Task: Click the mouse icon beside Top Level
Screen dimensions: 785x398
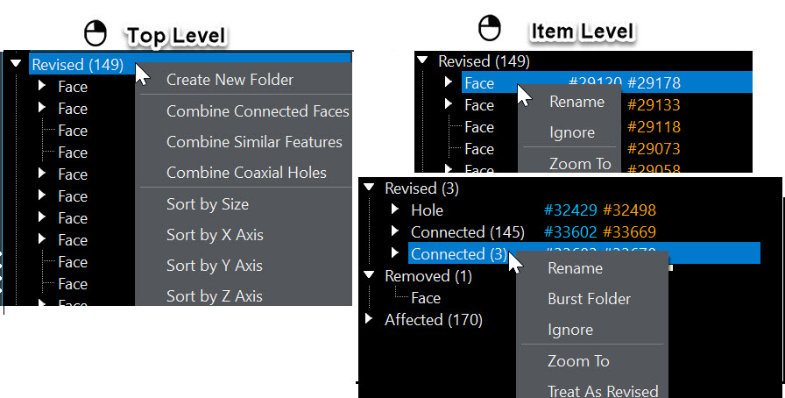Action: coord(95,34)
